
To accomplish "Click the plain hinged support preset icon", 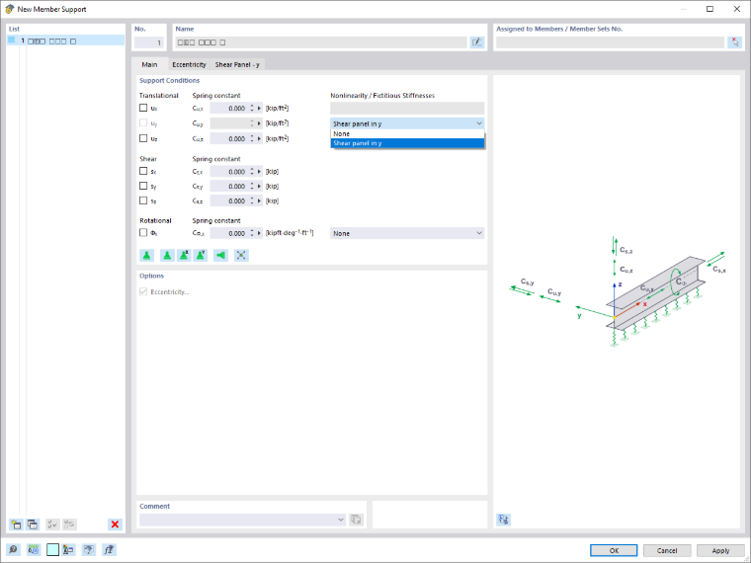I will tap(167, 255).
